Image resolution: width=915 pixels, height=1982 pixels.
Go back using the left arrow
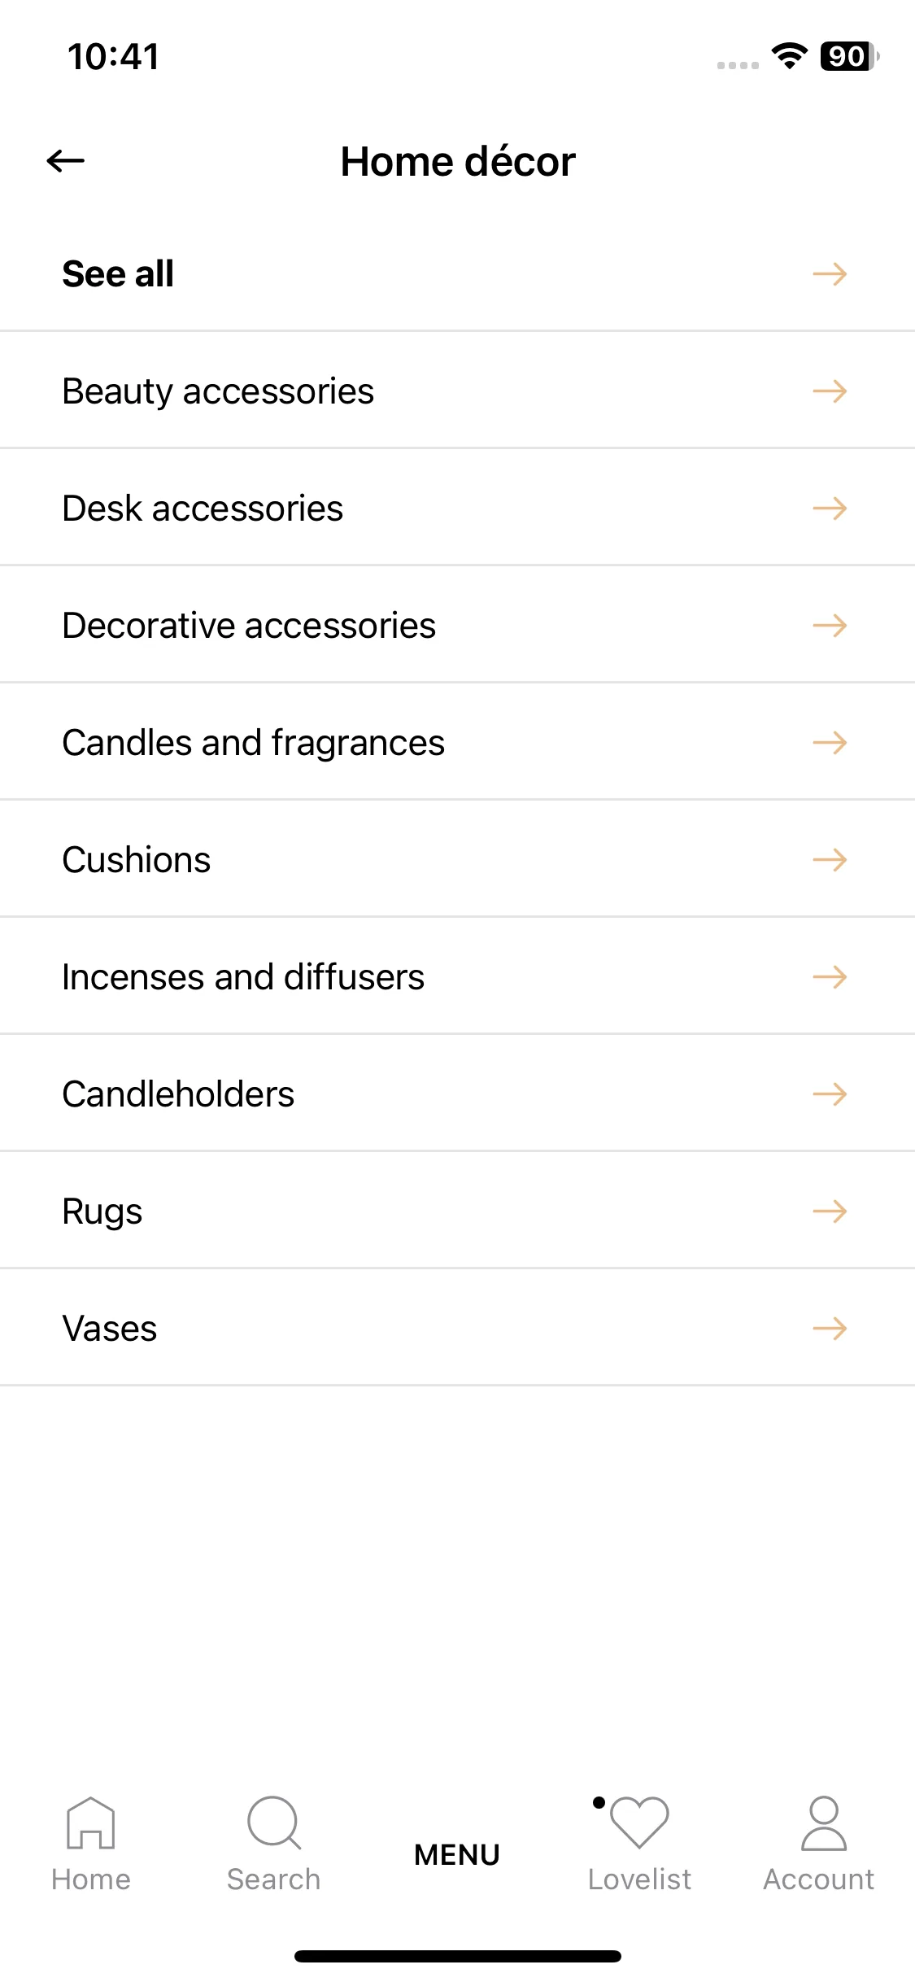coord(66,161)
